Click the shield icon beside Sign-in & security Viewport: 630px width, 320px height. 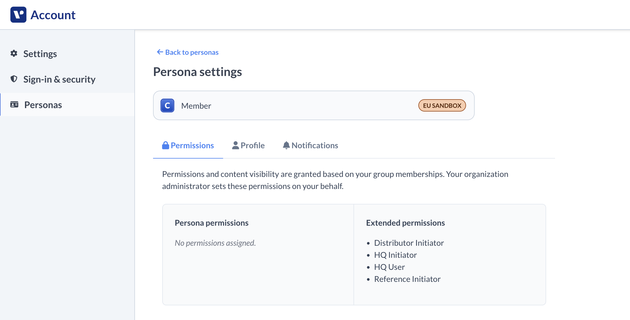[x=14, y=79]
